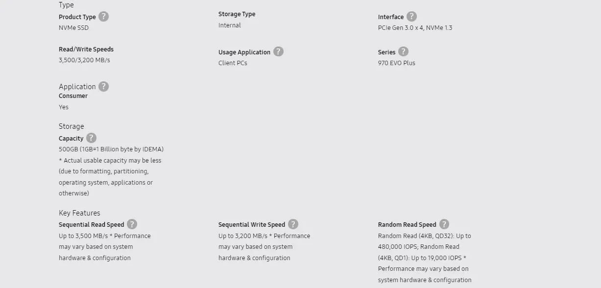Click the Consumer label under Application
Screen dimensions: 601x288
pos(73,96)
